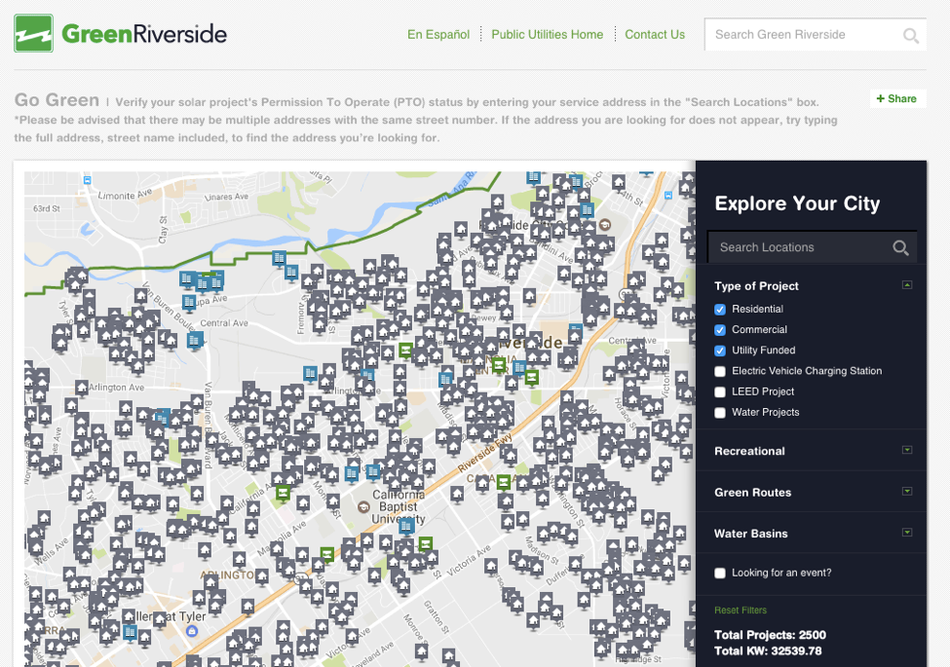
Task: Enable Electric Vehicle Charging Station filter
Action: click(x=720, y=371)
